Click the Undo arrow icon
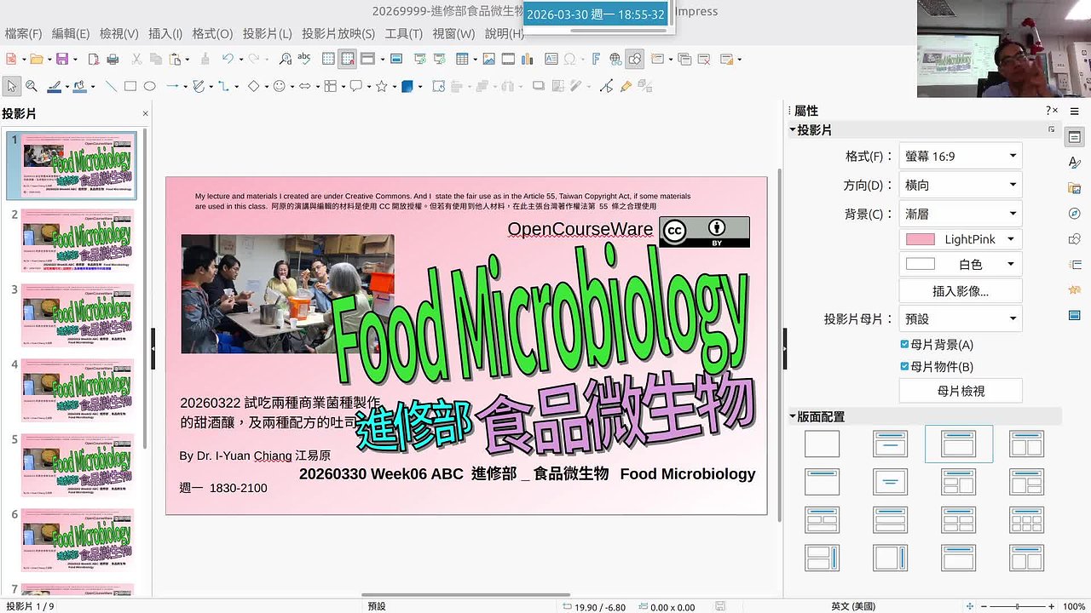Viewport: 1091px width, 613px height. click(228, 59)
